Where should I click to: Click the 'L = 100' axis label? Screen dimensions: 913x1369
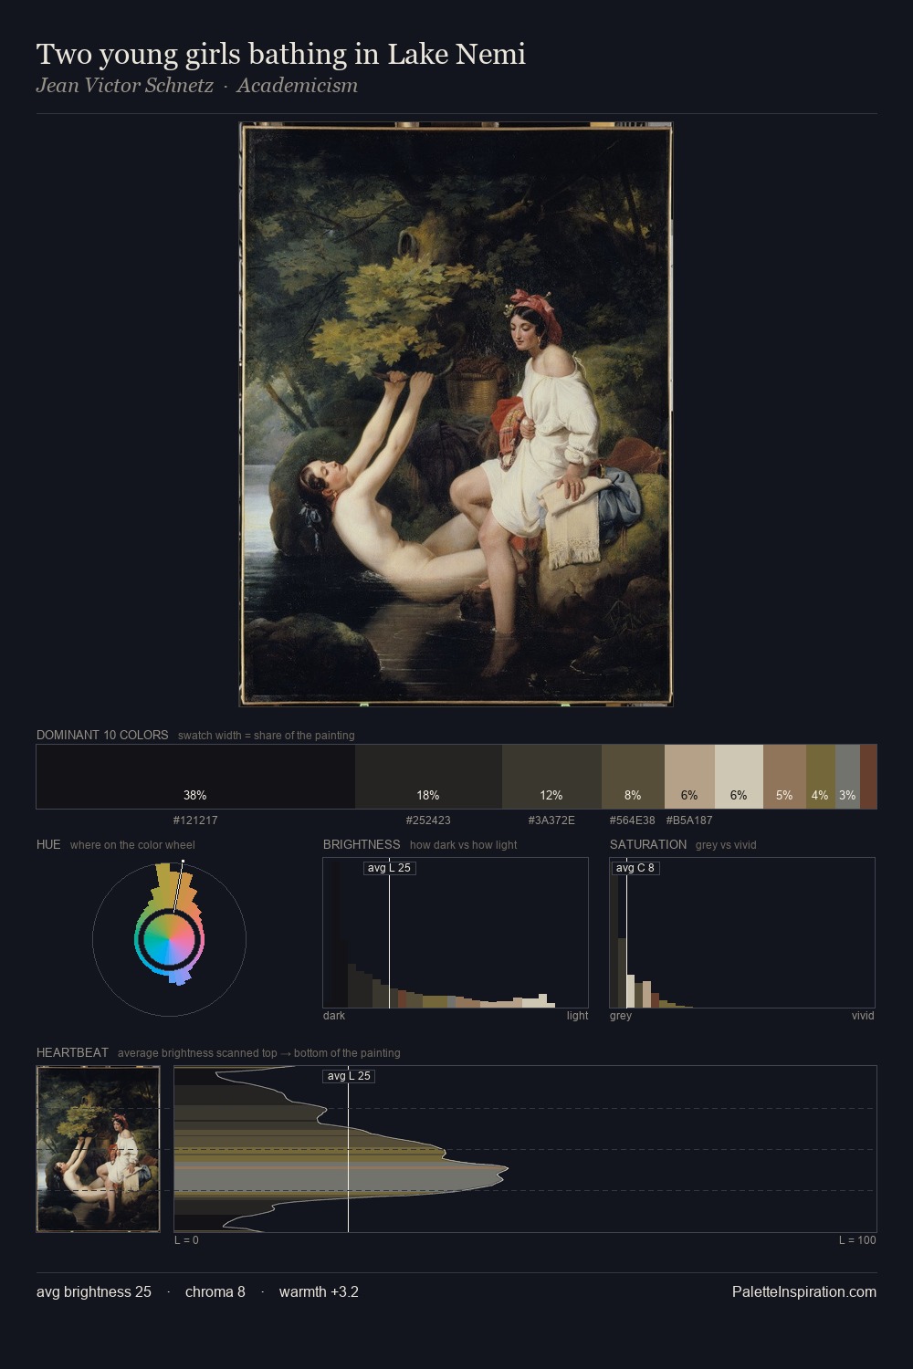(857, 1240)
